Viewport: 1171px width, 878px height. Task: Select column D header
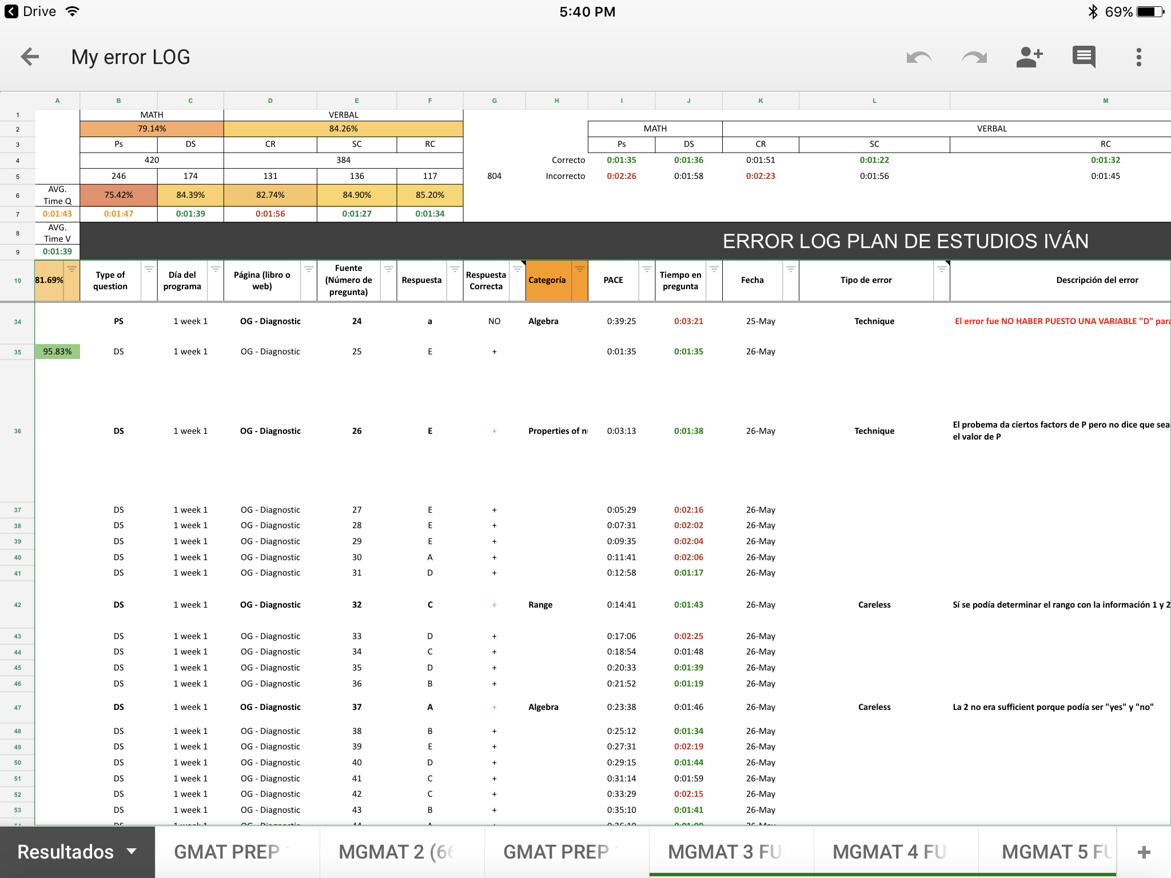(x=270, y=101)
